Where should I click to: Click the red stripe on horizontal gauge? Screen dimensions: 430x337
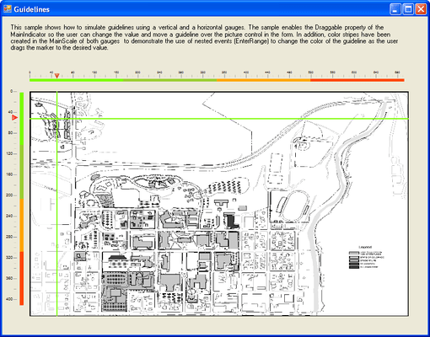tap(357, 80)
